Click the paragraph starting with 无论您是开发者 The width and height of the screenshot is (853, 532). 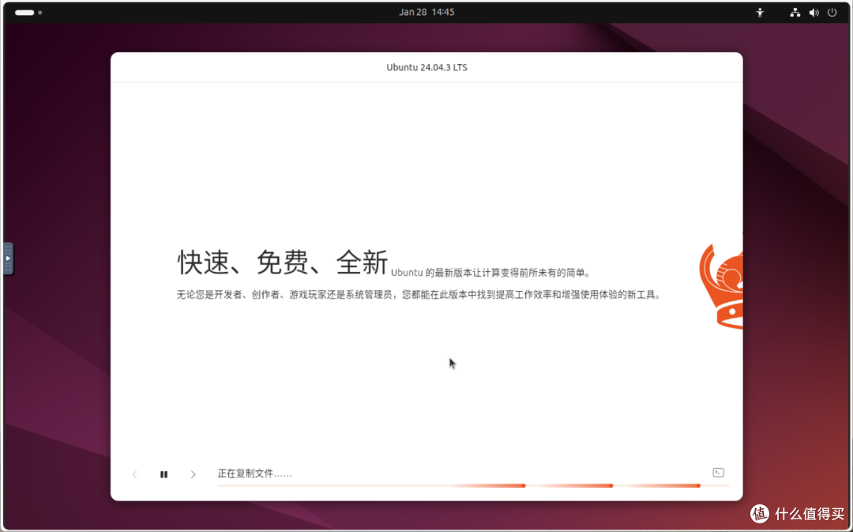pos(419,295)
